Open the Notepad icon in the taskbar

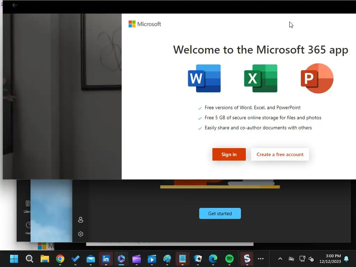[182, 259]
